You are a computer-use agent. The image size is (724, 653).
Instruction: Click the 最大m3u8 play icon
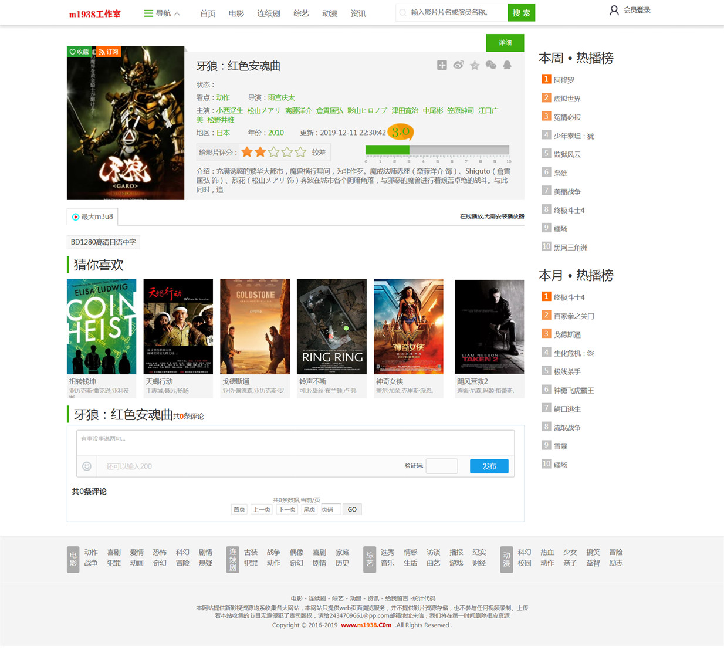pyautogui.click(x=76, y=217)
